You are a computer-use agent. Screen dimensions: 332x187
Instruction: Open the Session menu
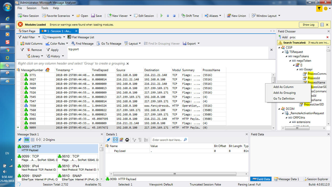[x=31, y=8]
